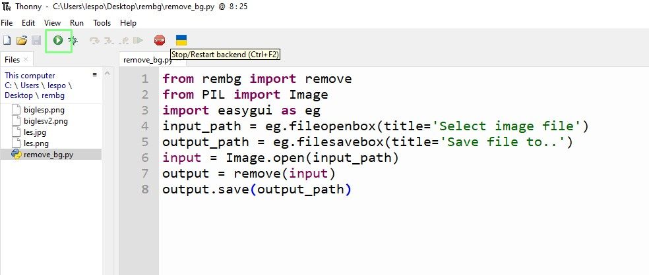Open Files panel options hamburger menu
Image resolution: width=649 pixels, height=275 pixels.
95,75
